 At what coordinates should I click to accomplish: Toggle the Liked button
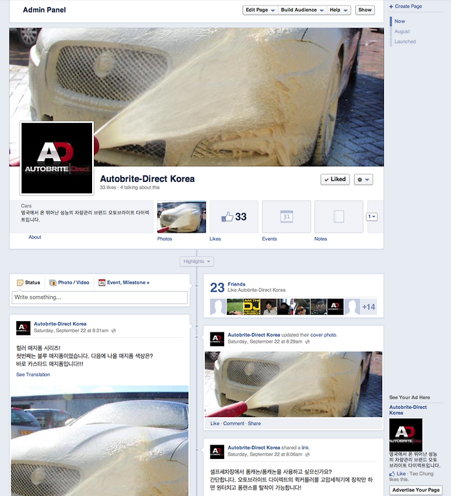(335, 179)
